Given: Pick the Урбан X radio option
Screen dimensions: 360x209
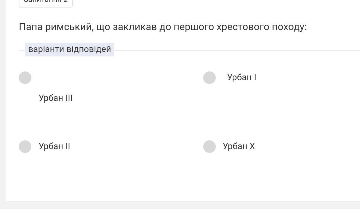Looking at the screenshot, I should click(x=209, y=147).
